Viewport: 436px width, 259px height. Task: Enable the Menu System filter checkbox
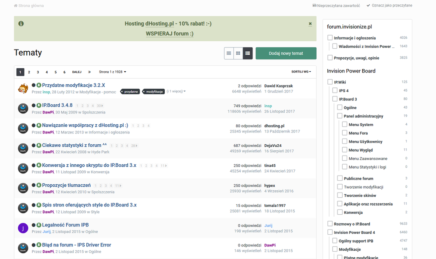[x=344, y=125]
